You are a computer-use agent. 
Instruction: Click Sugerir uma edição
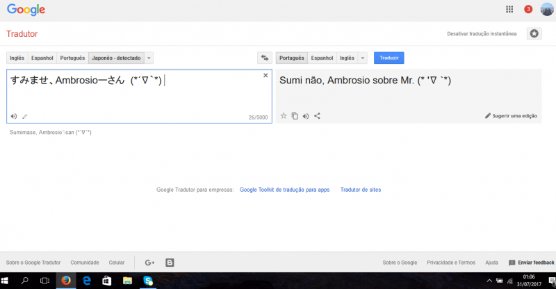(511, 116)
